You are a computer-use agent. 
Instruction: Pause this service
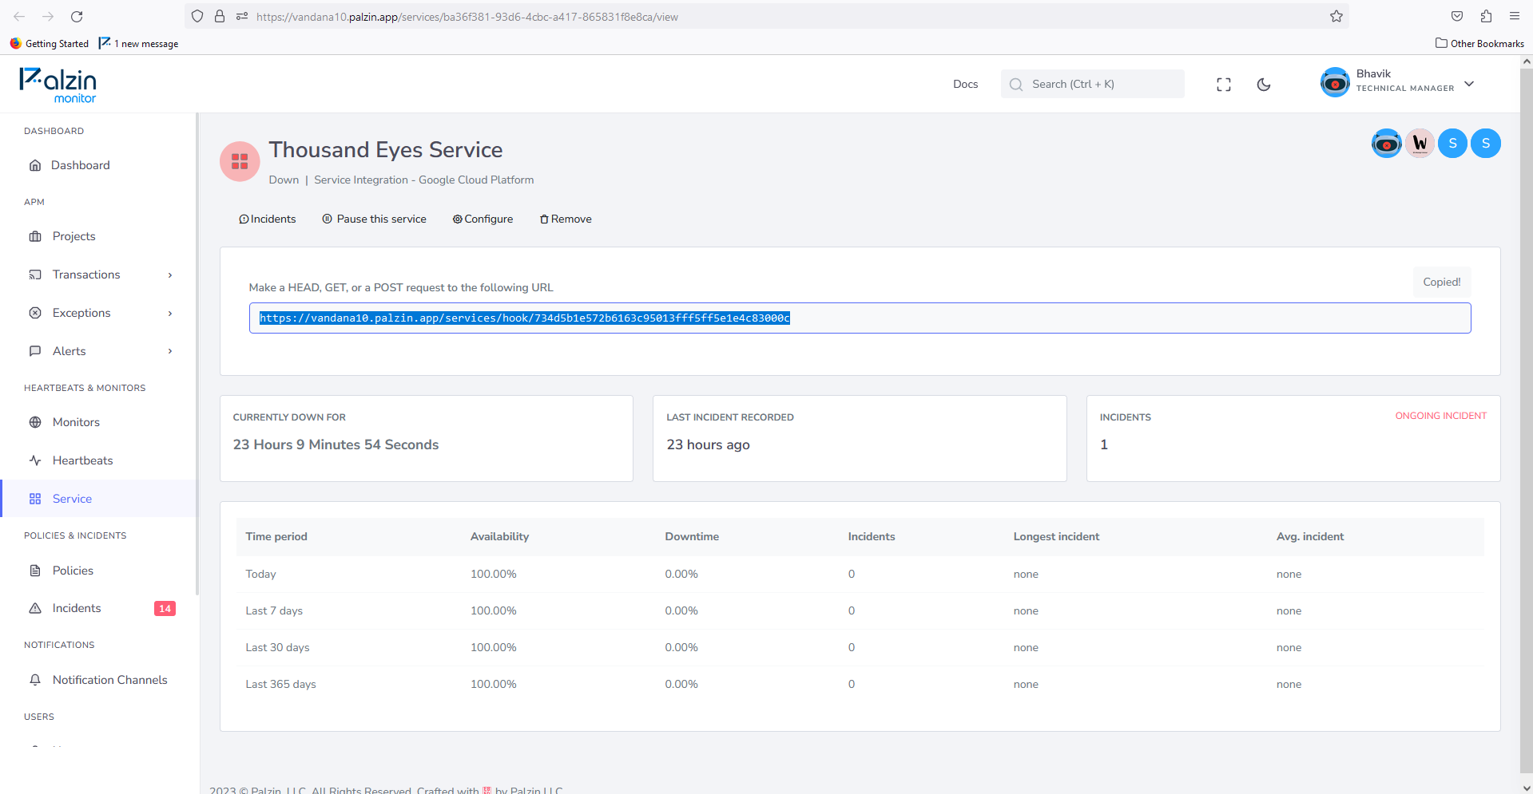tap(374, 219)
